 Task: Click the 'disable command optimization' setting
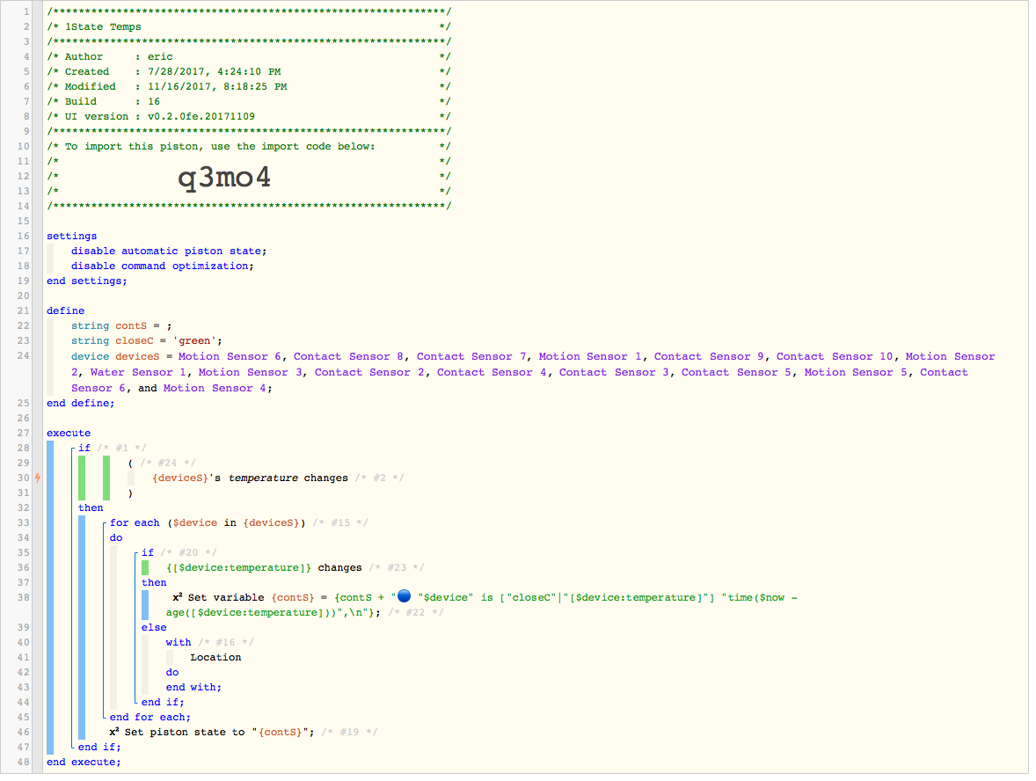[x=162, y=266]
